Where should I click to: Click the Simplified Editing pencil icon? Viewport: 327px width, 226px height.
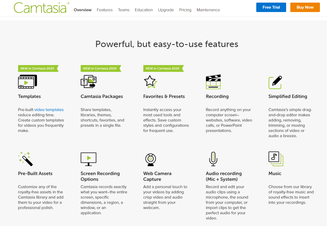point(275,82)
